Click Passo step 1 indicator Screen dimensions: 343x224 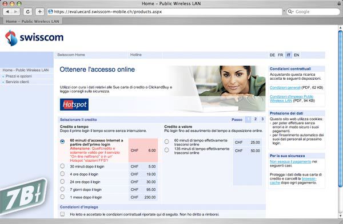(x=248, y=119)
